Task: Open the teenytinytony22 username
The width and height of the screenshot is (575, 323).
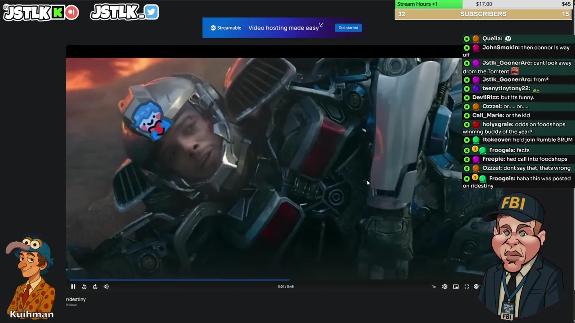Action: click(x=506, y=88)
